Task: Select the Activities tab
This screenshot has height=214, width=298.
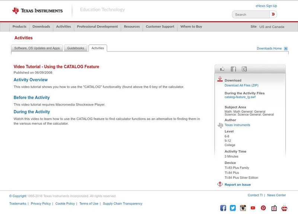Action: click(x=98, y=48)
